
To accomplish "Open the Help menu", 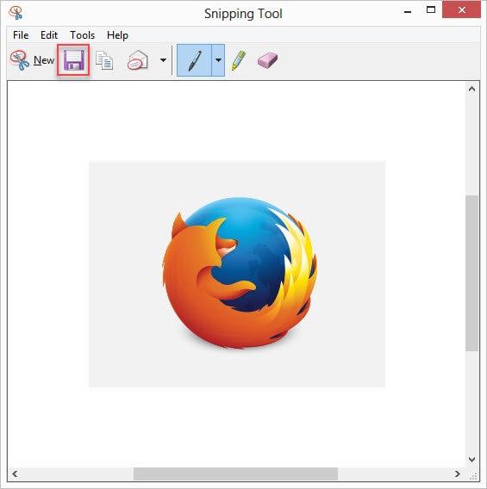I will tap(117, 35).
